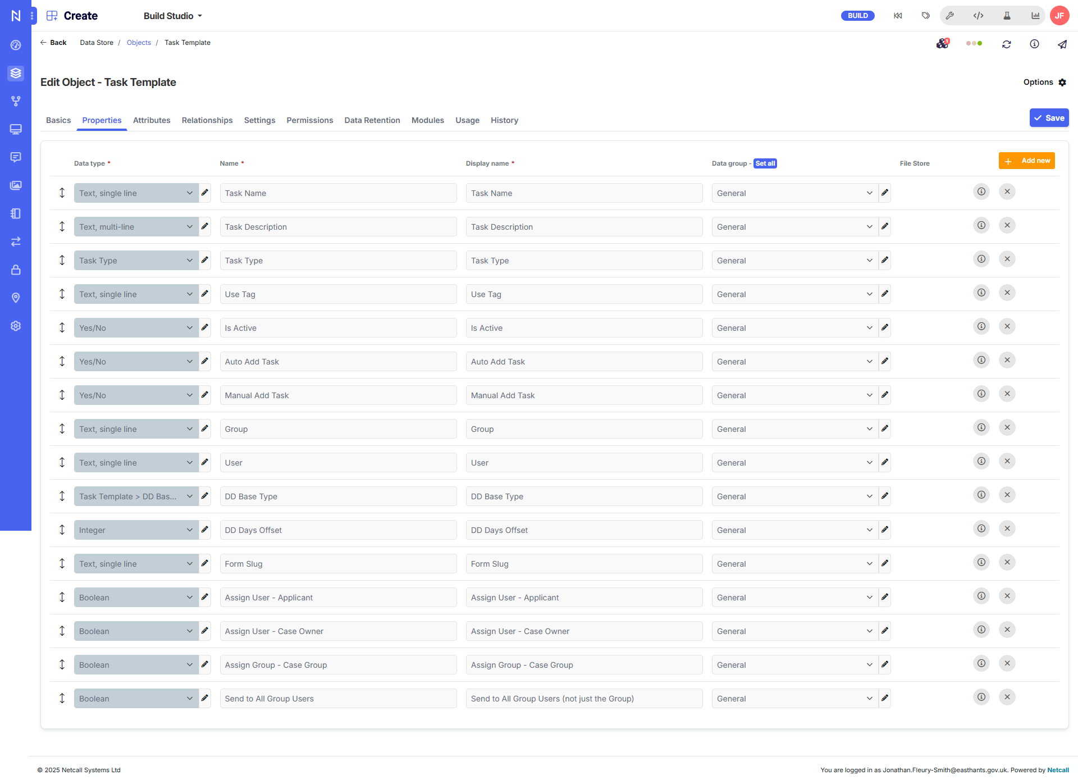
Task: Open the chart analytics icon in header
Action: pos(1035,16)
